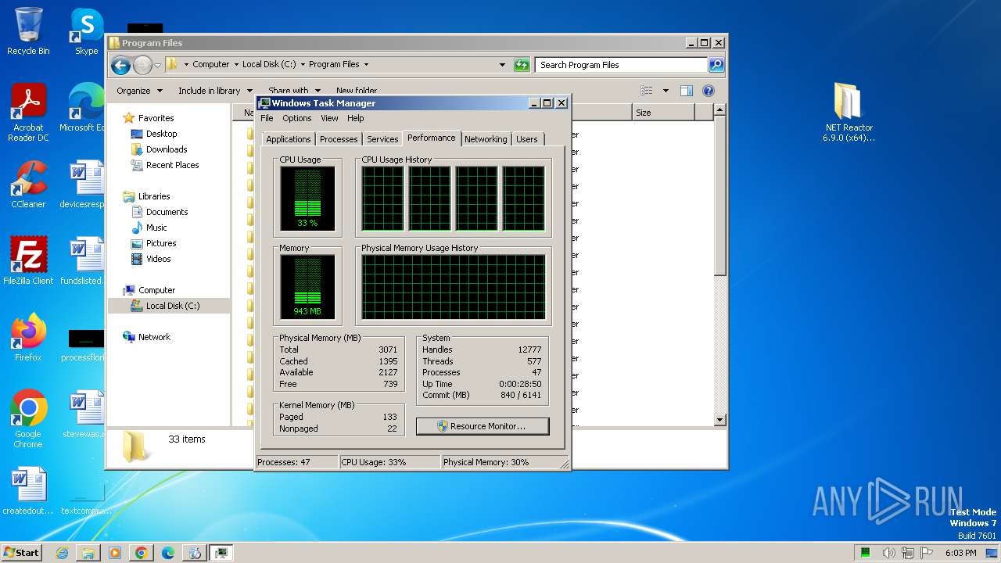Open the stevewas Word document icon
The width and height of the screenshot is (1001, 563).
tap(86, 414)
